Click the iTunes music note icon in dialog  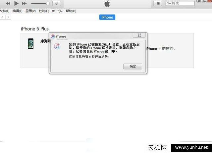tap(57, 46)
